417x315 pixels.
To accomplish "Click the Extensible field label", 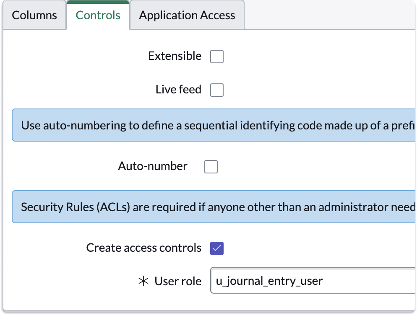I will tap(175, 56).
